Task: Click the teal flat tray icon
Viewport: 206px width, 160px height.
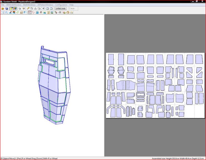Action: (44, 12)
